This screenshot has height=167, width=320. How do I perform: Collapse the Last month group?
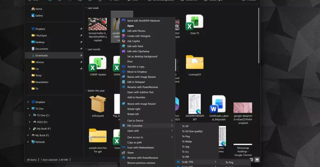point(86,49)
